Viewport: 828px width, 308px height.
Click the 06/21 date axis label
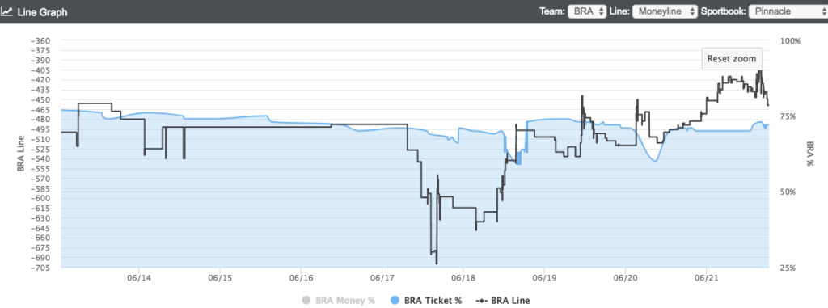706,276
